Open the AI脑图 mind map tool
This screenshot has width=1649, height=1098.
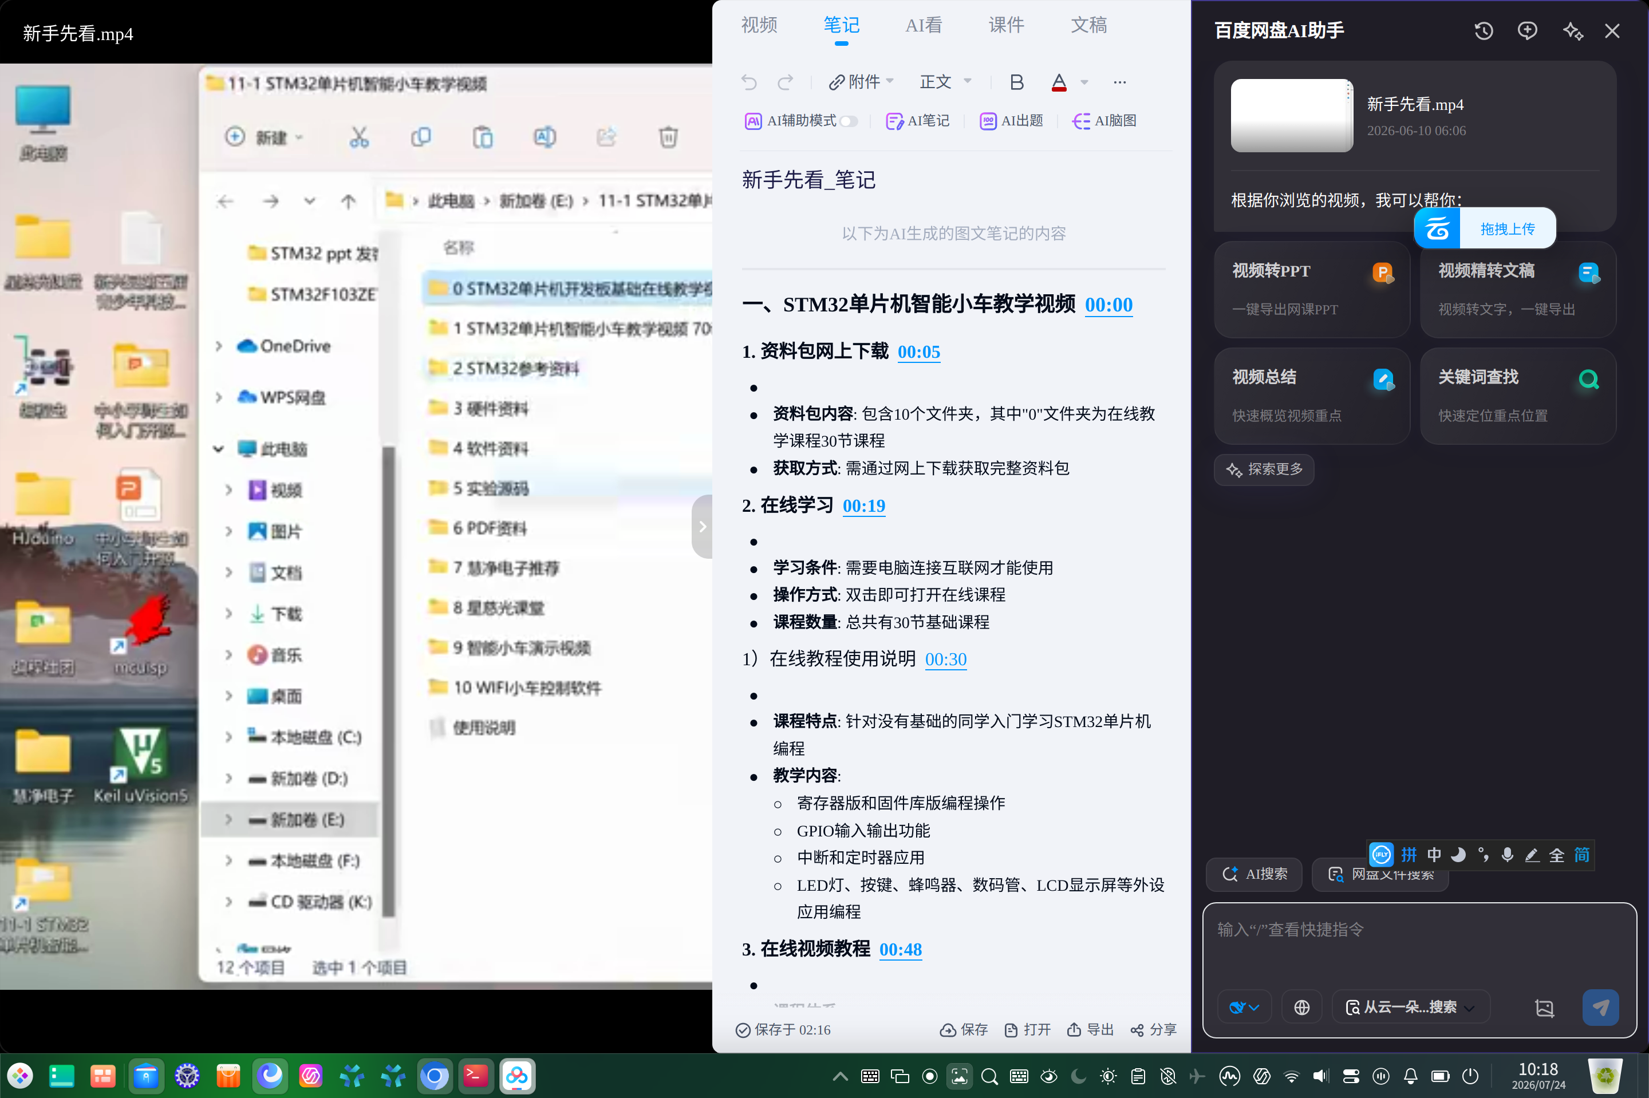1104,121
